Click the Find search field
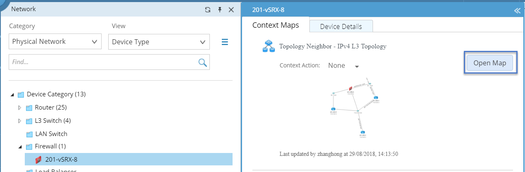525x172 pixels. [x=103, y=62]
